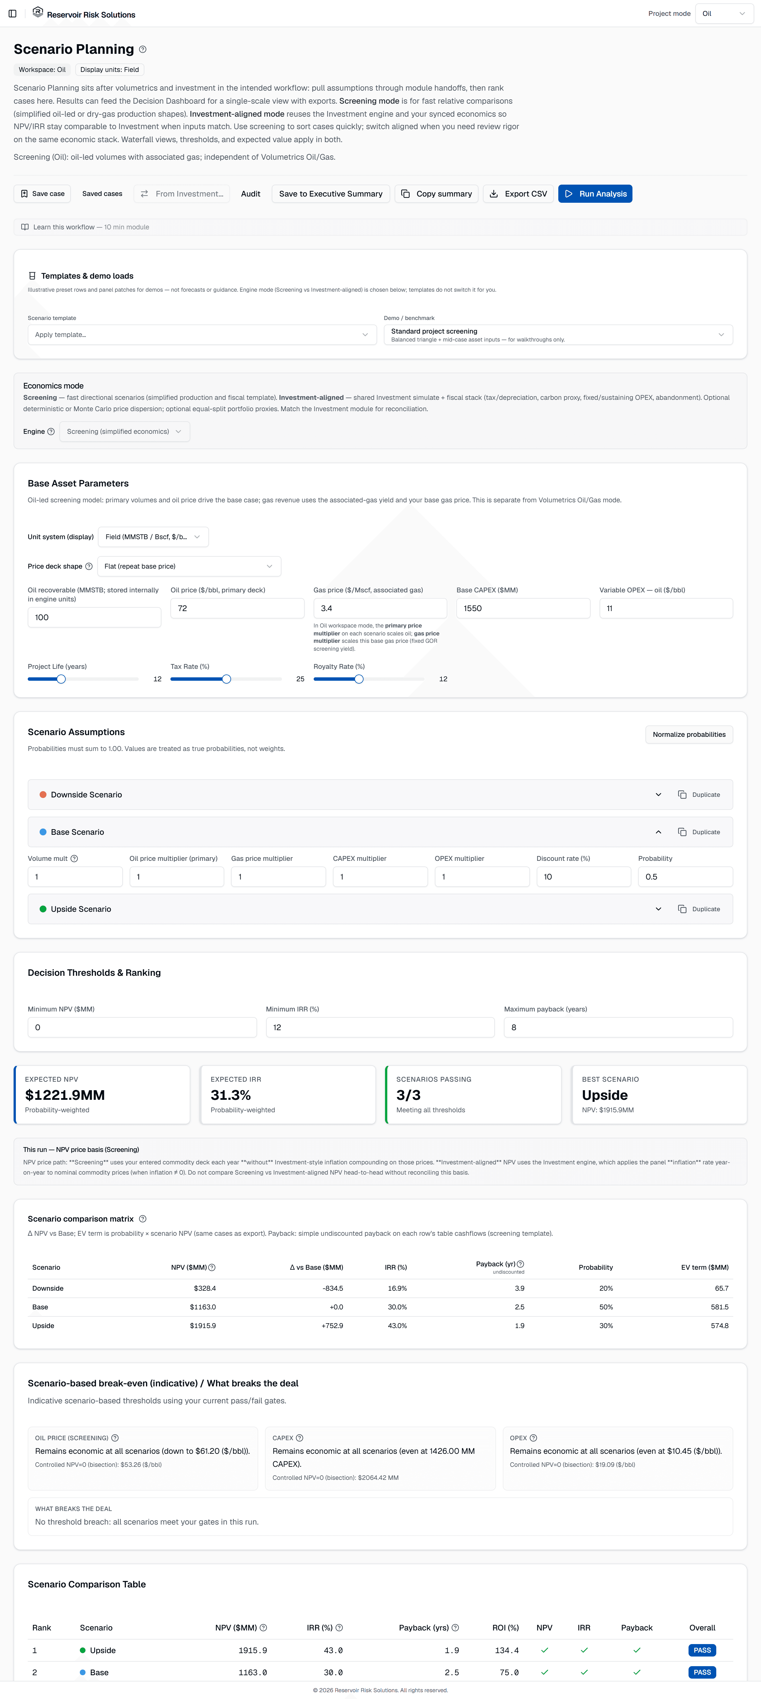Show NPV ($MM) info in comparison matrix
Image resolution: width=761 pixels, height=1699 pixels.
tap(212, 1268)
